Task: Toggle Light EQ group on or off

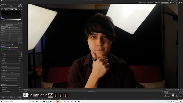Action: (21, 53)
